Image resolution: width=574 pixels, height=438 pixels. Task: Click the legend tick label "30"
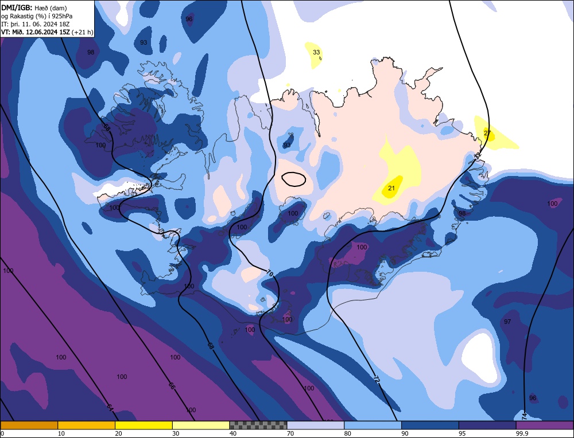(x=176, y=433)
